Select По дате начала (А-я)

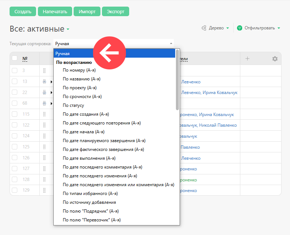coord(84,132)
